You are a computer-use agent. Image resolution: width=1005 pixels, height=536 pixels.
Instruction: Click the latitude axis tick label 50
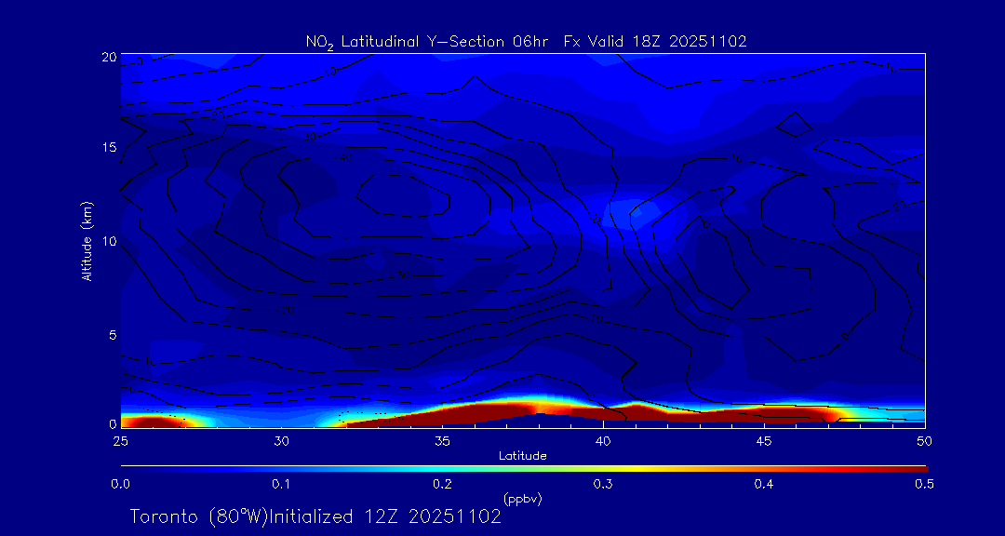(925, 441)
